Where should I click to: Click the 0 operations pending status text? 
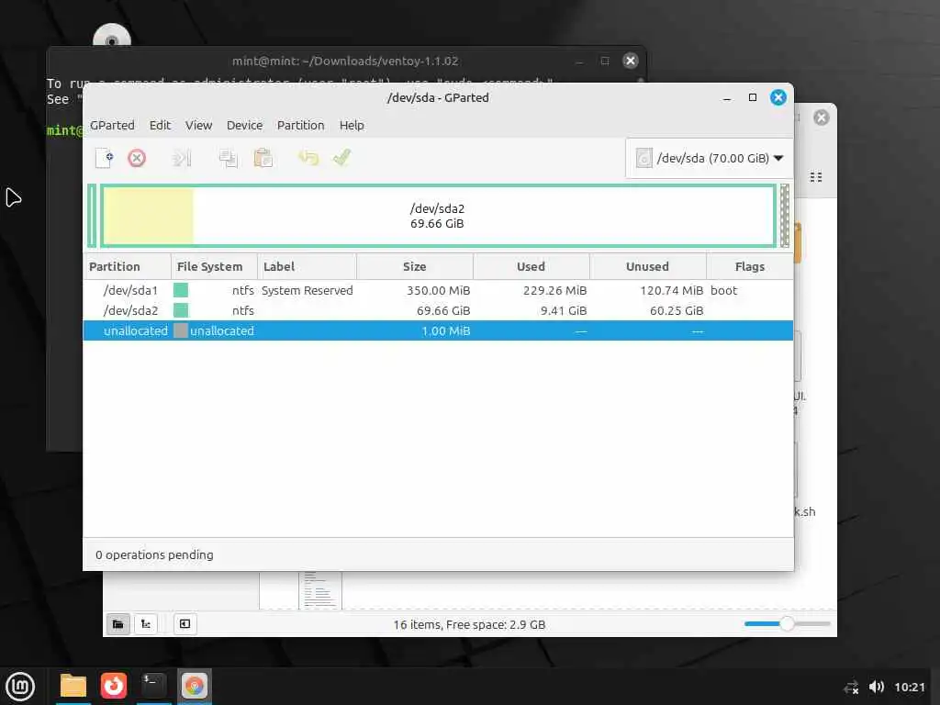pyautogui.click(x=154, y=555)
